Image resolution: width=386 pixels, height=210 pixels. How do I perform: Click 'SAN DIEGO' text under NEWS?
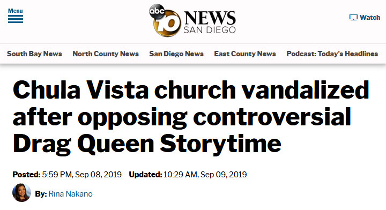point(210,30)
